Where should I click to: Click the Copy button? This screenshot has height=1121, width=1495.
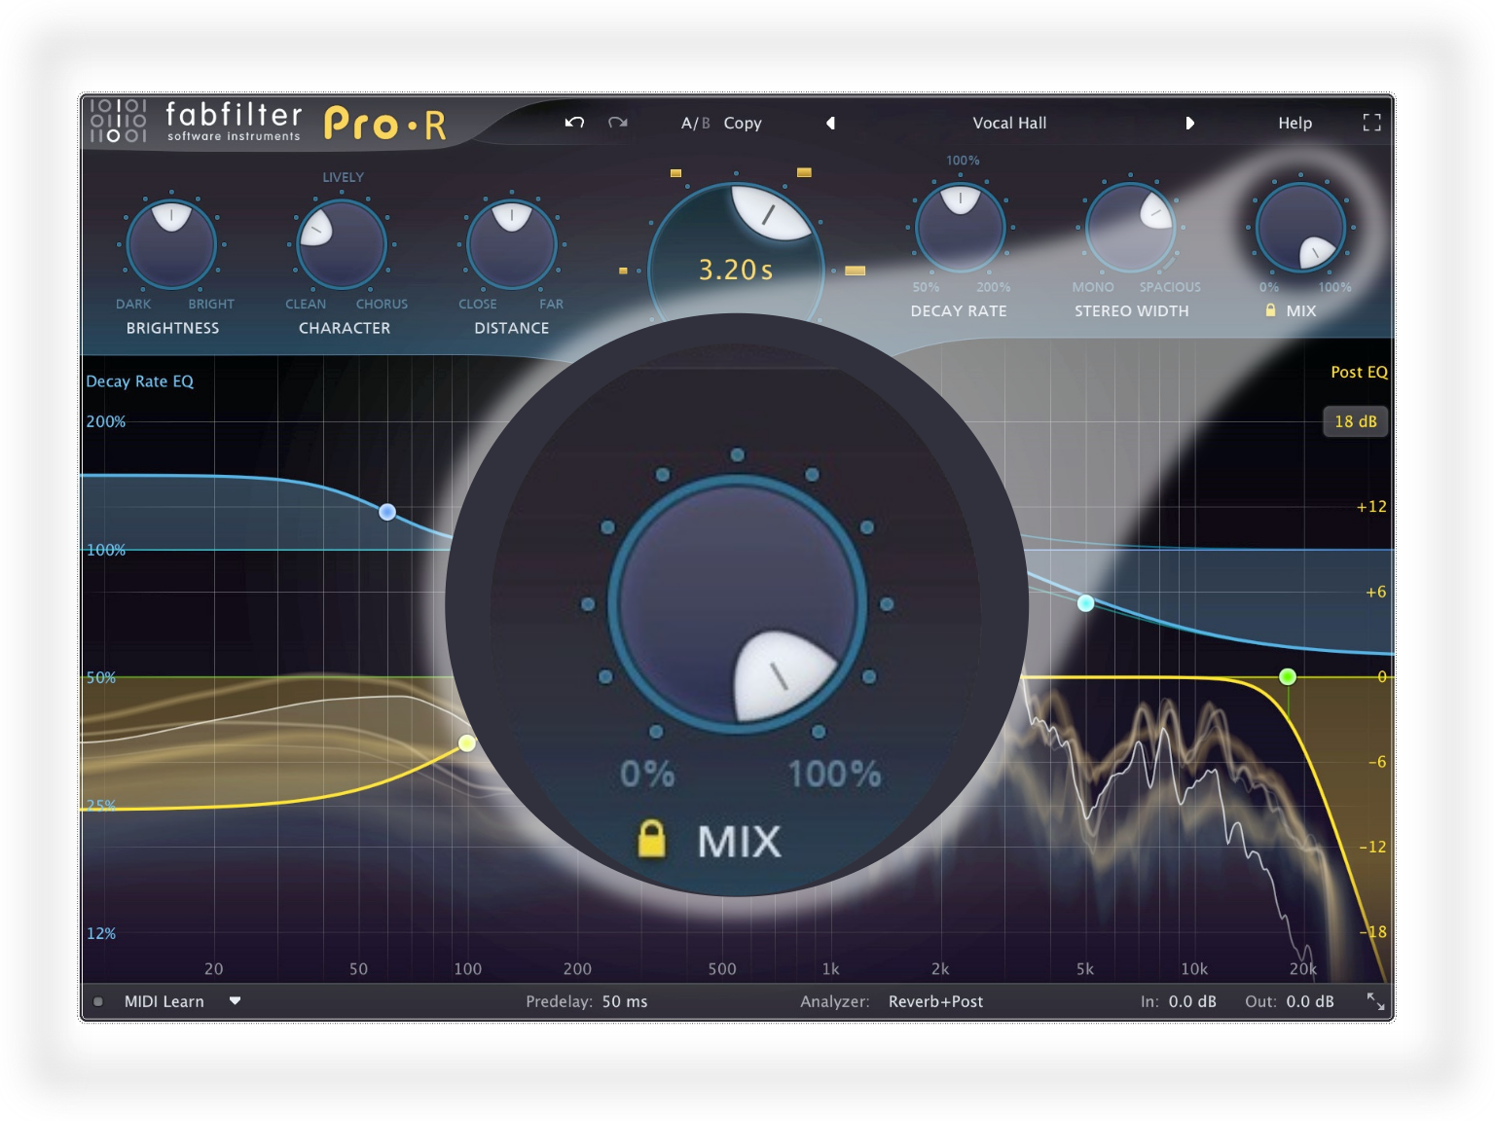pos(743,124)
